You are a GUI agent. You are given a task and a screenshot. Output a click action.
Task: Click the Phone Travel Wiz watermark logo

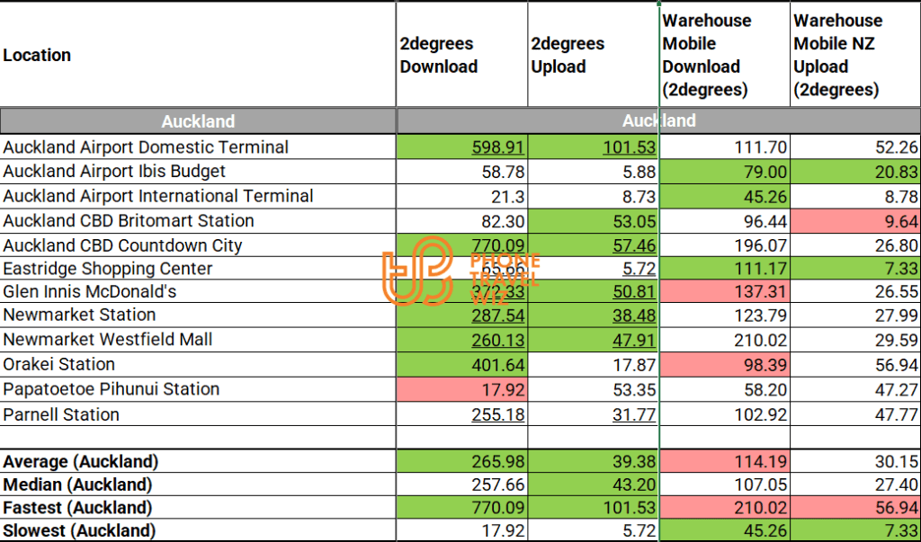[460, 270]
